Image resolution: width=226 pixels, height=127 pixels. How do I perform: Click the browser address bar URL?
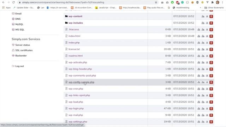pyautogui.click(x=63, y=2)
